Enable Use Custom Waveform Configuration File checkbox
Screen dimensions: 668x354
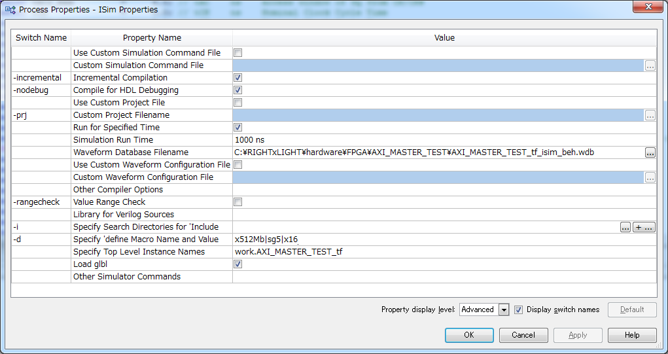click(238, 164)
